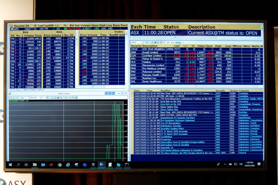The image size is (278, 185).
Task: Open Task View on the taskbar
Action: (26, 165)
